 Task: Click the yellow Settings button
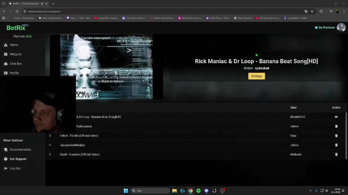point(256,76)
